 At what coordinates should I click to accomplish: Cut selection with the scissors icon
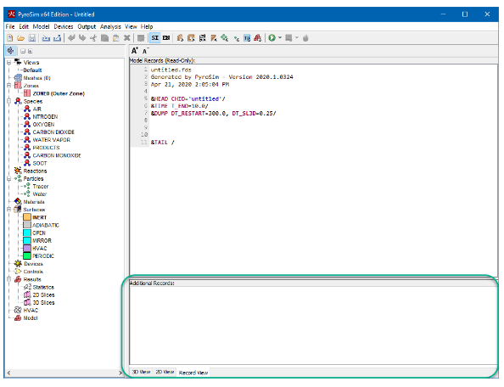[93, 38]
